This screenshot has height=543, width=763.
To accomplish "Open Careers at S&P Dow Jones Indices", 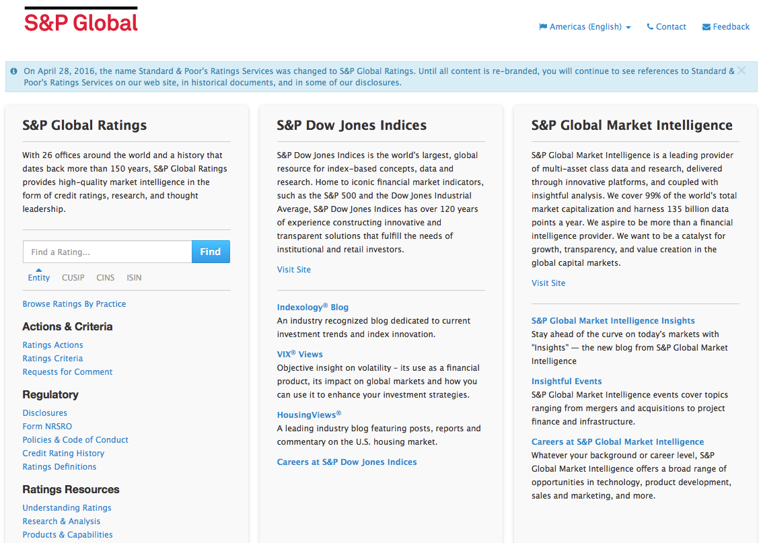I will point(347,462).
